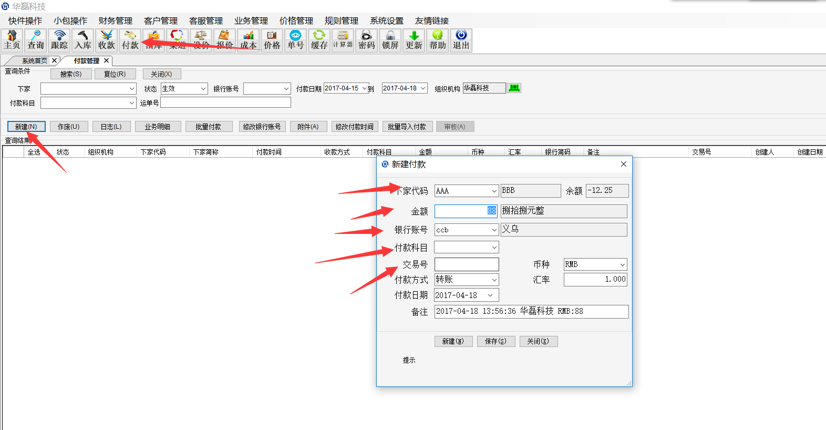The height and width of the screenshot is (430, 826).
Task: Click the 批量付款 button
Action: (x=208, y=127)
